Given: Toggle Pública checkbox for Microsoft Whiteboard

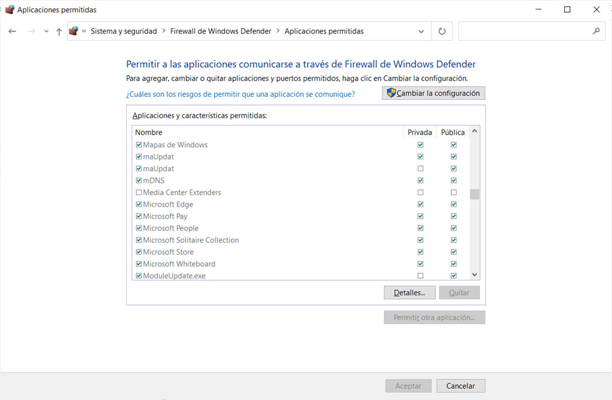Looking at the screenshot, I should (x=454, y=264).
